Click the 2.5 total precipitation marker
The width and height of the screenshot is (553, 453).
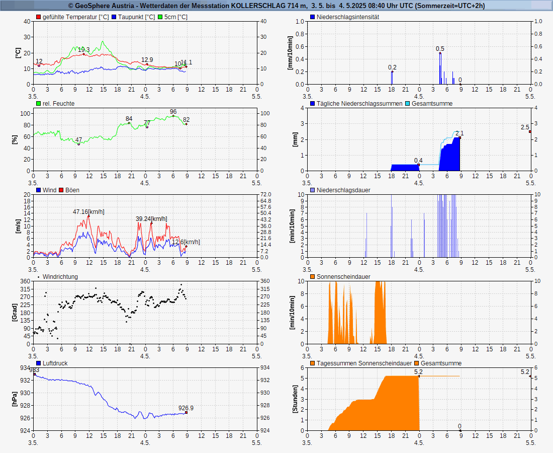click(530, 132)
